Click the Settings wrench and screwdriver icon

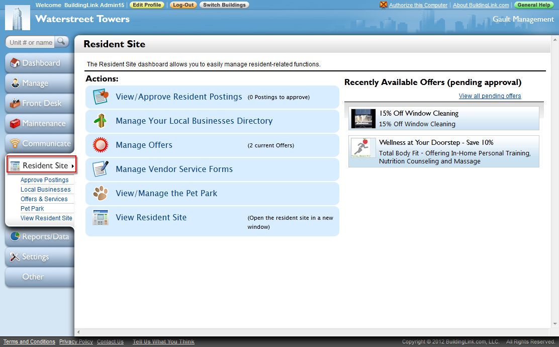tap(15, 256)
